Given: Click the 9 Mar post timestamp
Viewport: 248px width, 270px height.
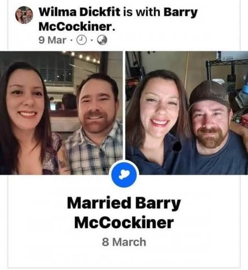Looking at the screenshot, I should pyautogui.click(x=53, y=40).
